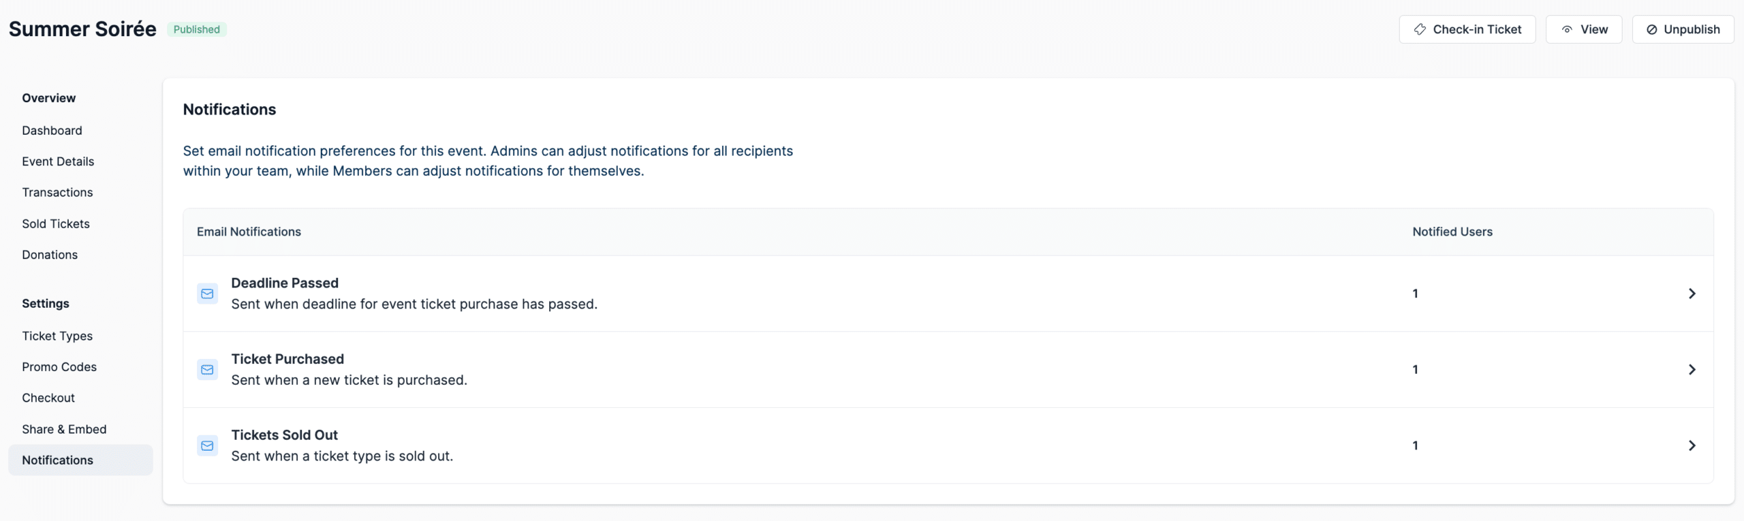1744x521 pixels.
Task: Click the eye icon inside the View button
Action: click(x=1568, y=29)
